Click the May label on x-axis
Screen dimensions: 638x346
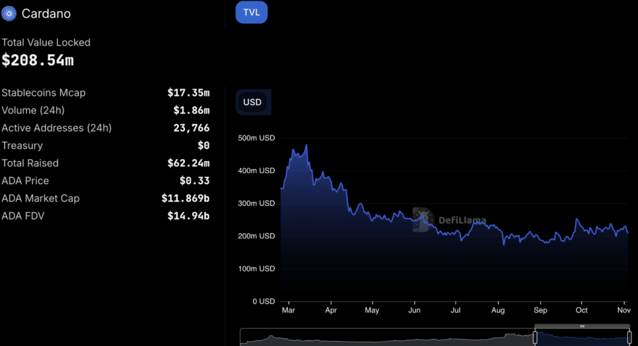372,311
